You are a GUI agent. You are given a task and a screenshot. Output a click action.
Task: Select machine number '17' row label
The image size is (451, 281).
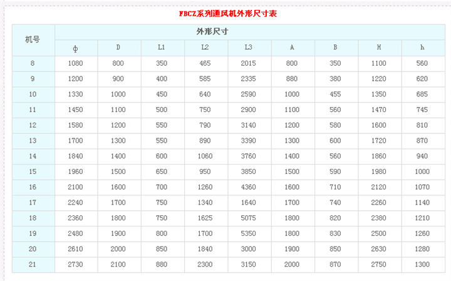coord(33,203)
